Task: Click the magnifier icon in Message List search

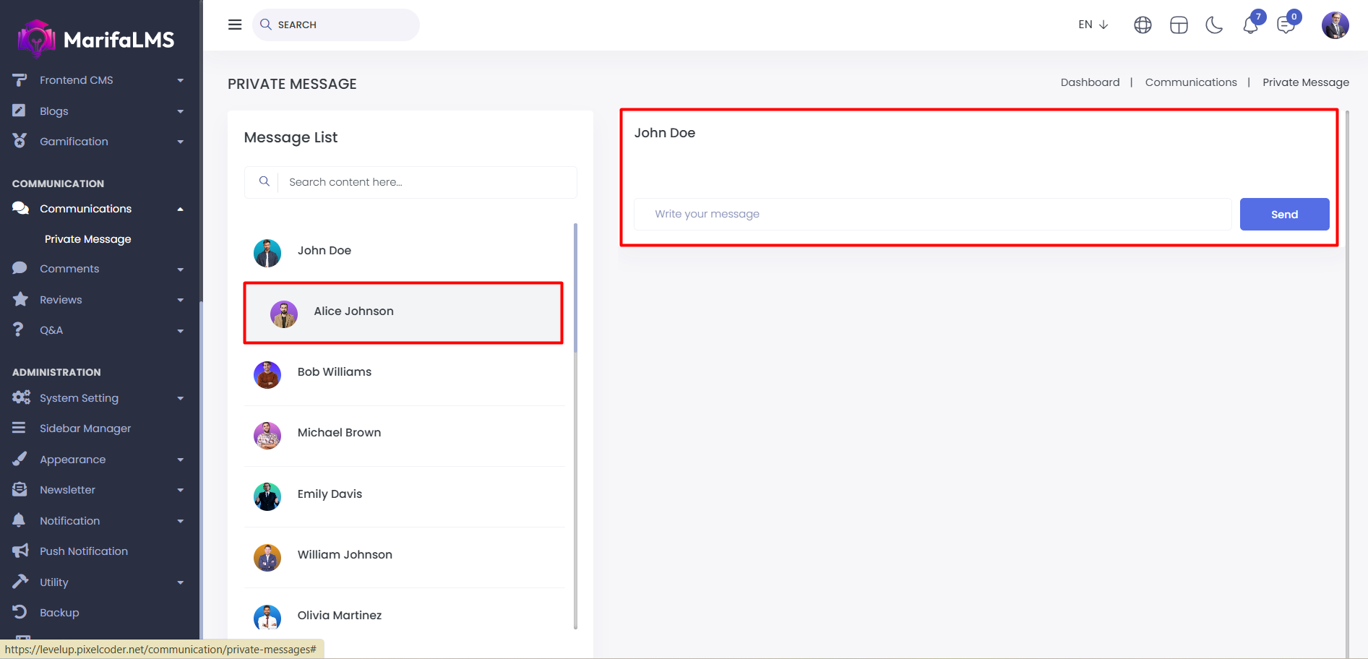Action: tap(264, 182)
